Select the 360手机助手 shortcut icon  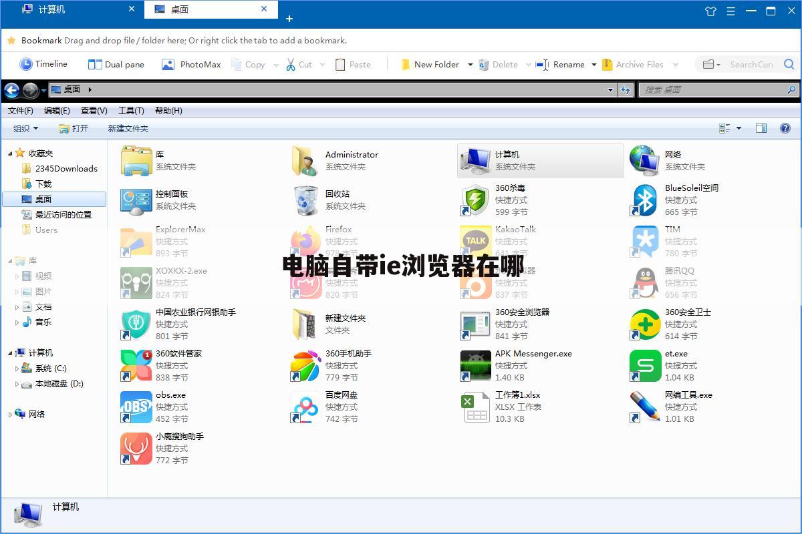click(306, 366)
